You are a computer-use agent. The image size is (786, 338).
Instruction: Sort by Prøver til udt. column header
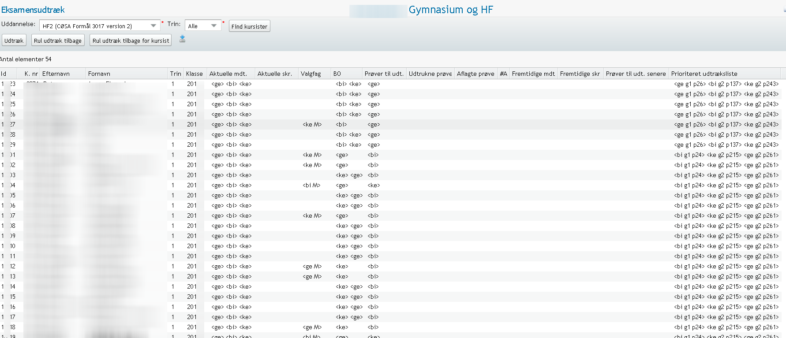384,74
